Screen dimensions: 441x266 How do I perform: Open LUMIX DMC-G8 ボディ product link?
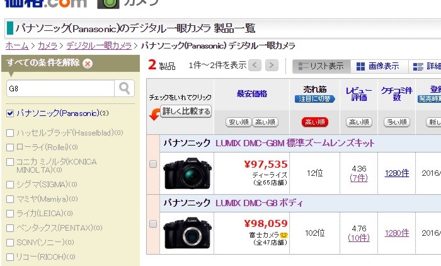point(259,203)
